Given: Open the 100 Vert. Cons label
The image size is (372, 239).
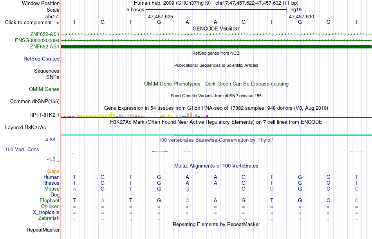Looking at the screenshot, I should [22, 149].
